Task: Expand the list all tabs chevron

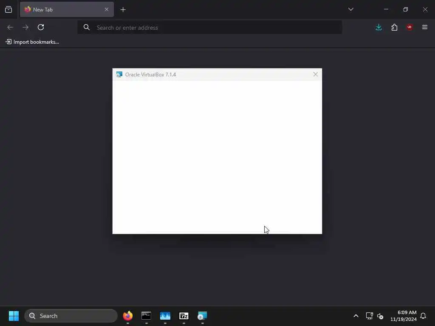Action: coord(350,9)
